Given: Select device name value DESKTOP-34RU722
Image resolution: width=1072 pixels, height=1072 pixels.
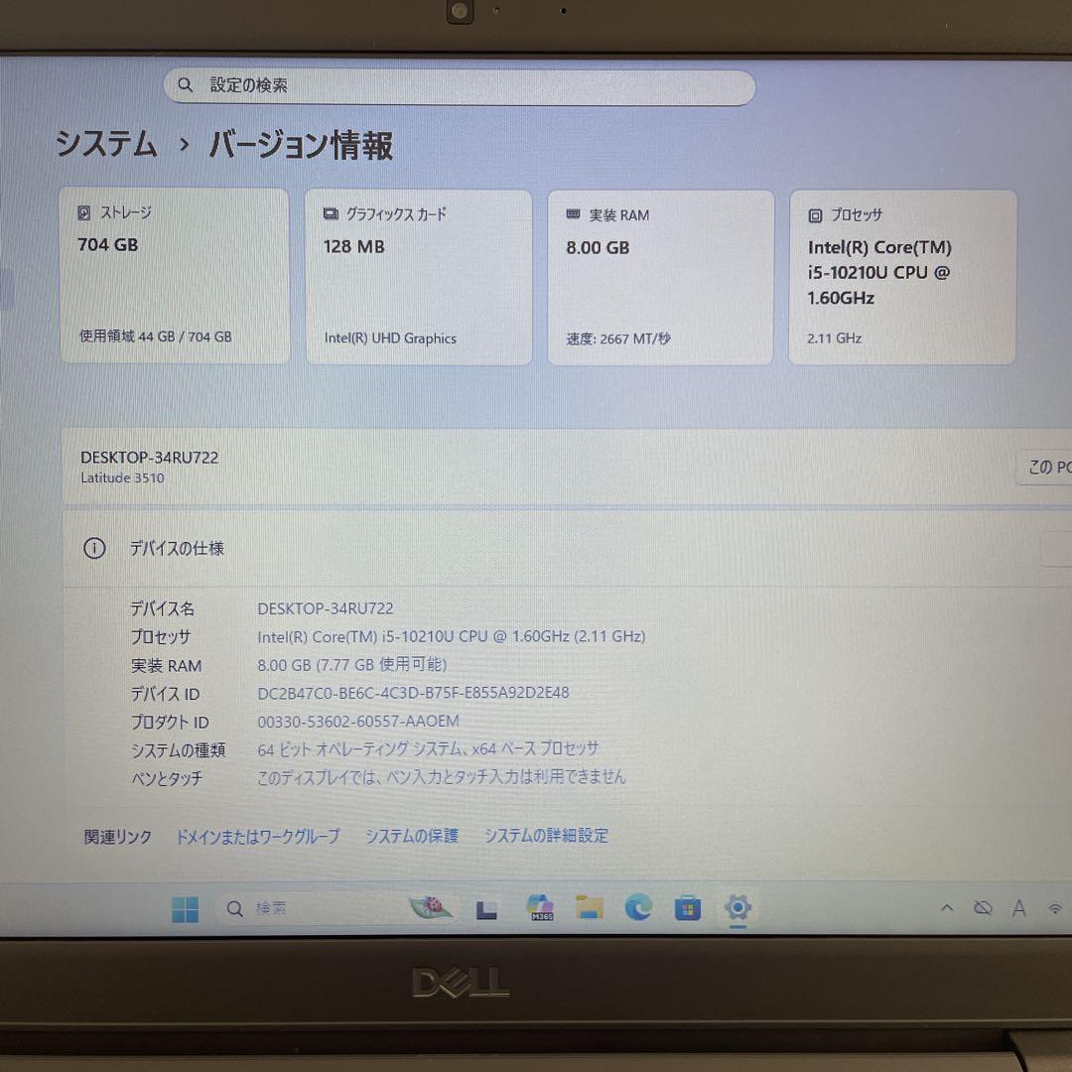Looking at the screenshot, I should (326, 608).
